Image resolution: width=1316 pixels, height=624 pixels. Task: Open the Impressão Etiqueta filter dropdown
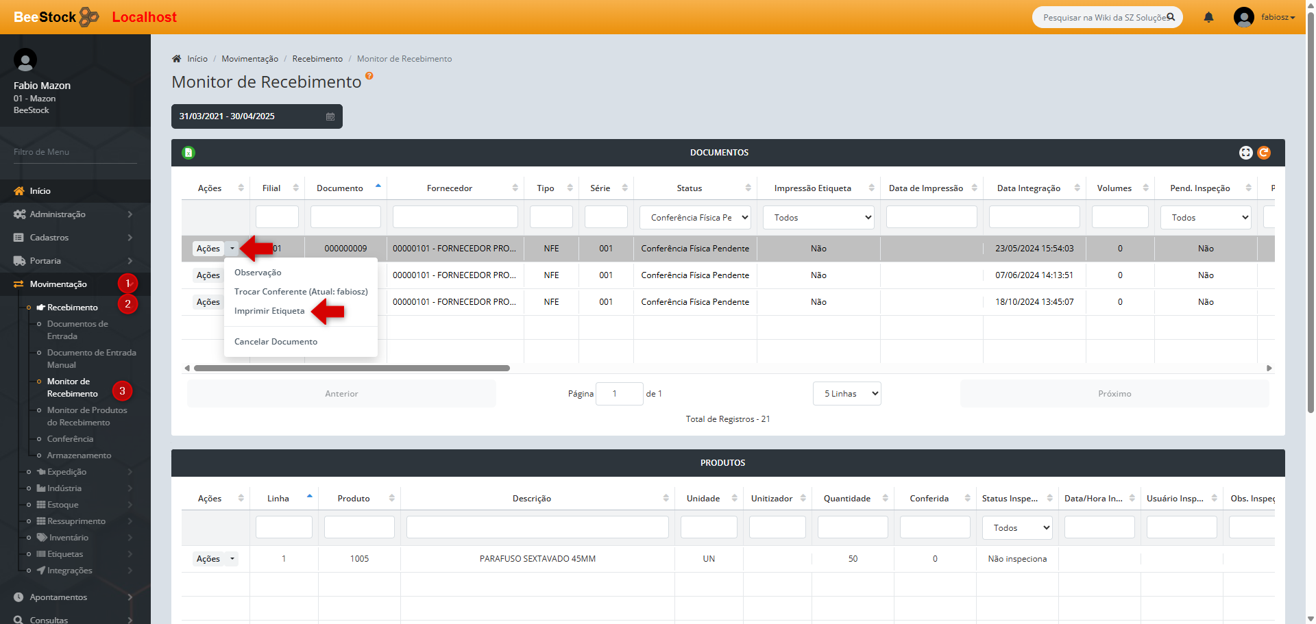coord(818,218)
